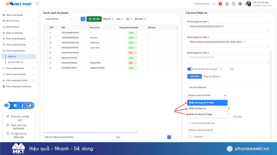The width and height of the screenshot is (277, 155).
Task: Toggle Gửi kèm ảnh switch
Action: tap(190, 69)
